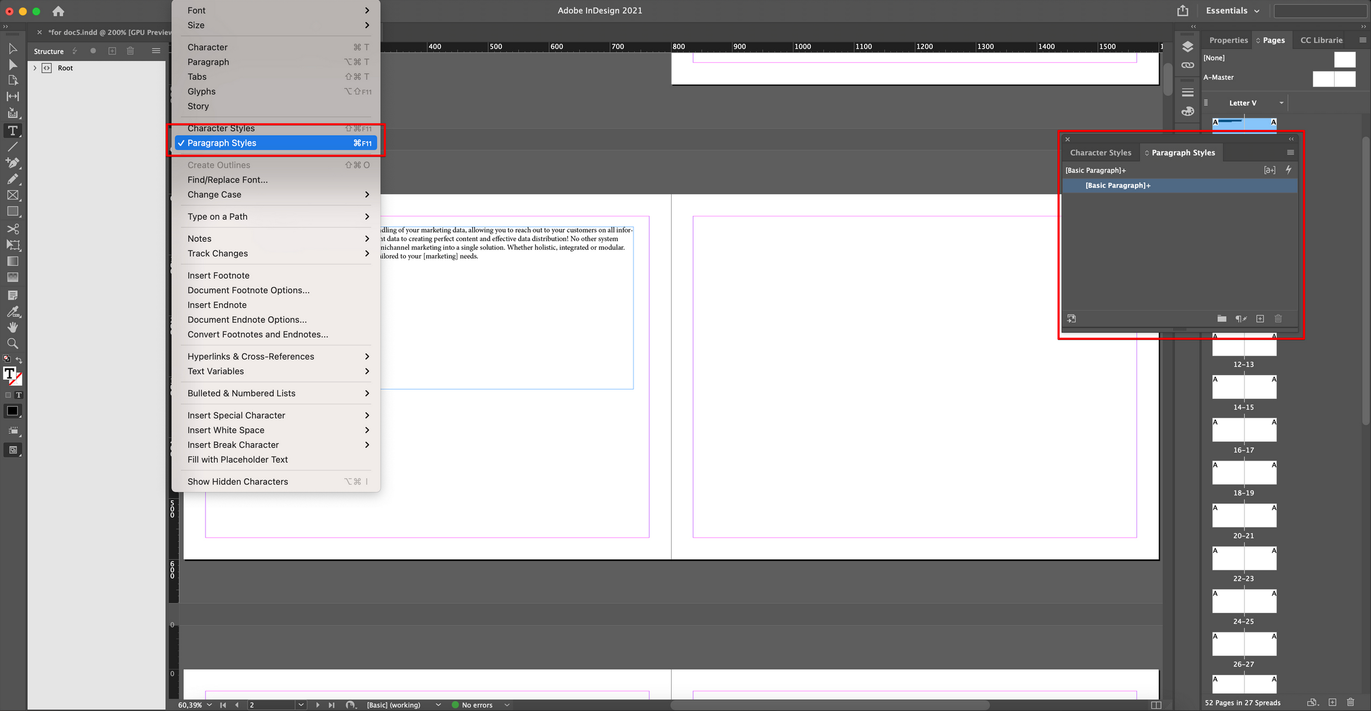Image resolution: width=1371 pixels, height=711 pixels.
Task: Click the Eyedropper tool
Action: 13,312
